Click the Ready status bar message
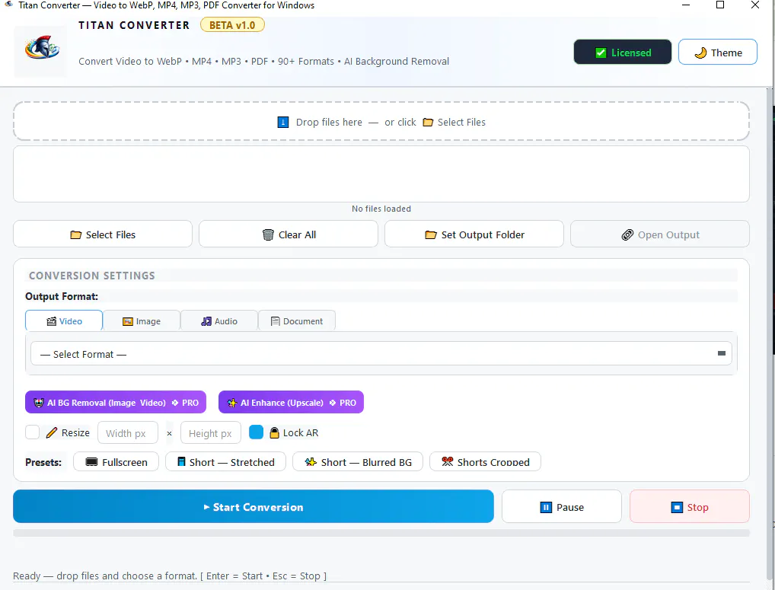 tap(170, 576)
